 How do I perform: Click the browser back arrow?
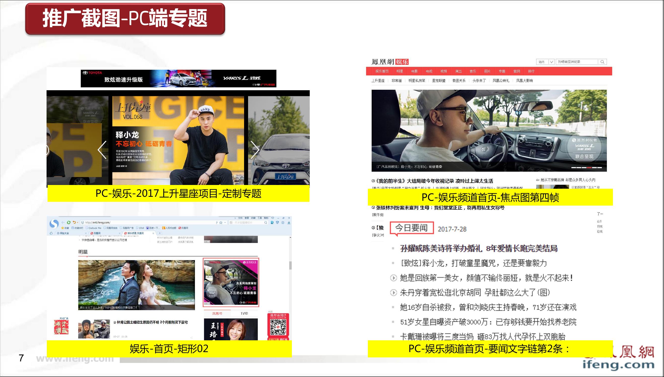(x=63, y=222)
